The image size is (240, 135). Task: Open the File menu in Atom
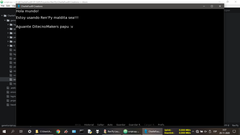pos(2,6)
